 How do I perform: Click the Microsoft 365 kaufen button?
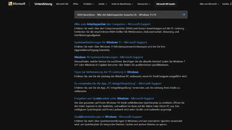click(165, 4)
